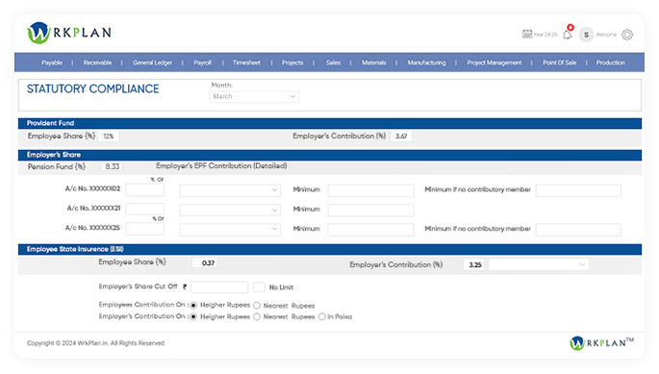Select Heigher Rupees for Employer's Contribution
The height and width of the screenshot is (374, 659).
193,317
